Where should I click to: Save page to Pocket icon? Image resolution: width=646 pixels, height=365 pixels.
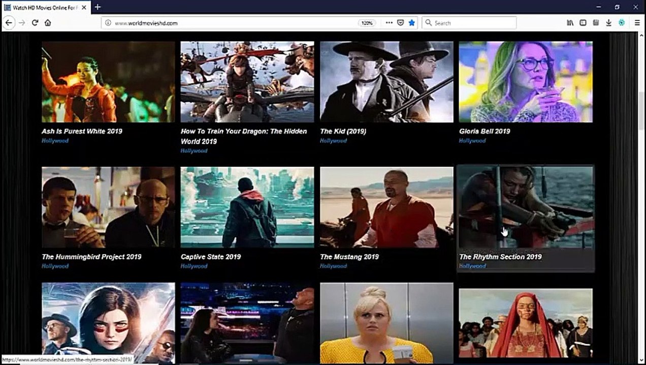[x=400, y=23]
